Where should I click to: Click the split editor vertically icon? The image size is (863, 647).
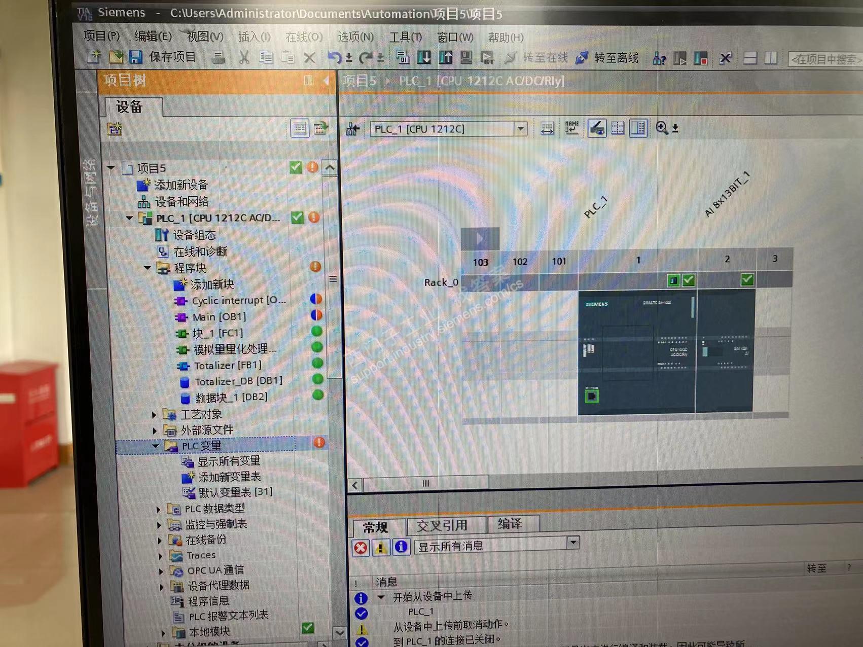[771, 59]
